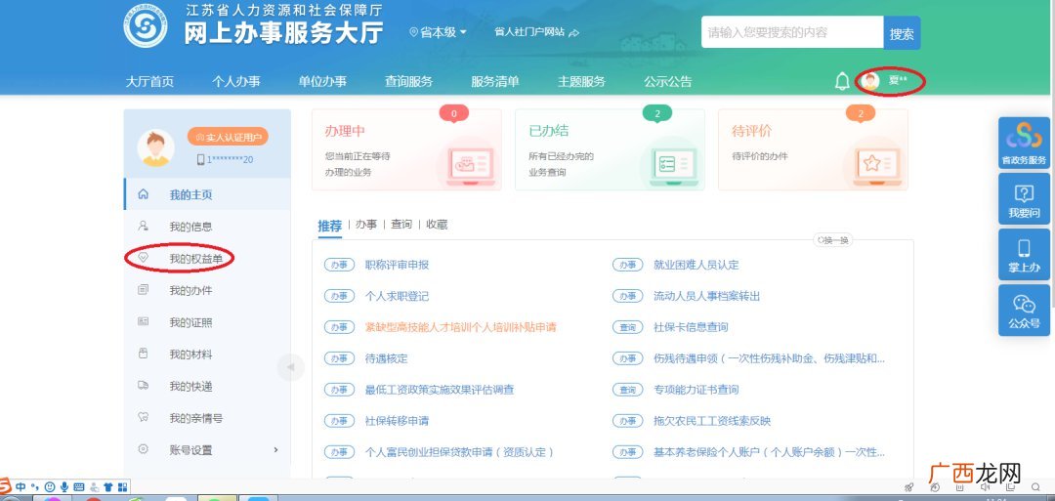This screenshot has height=501, width=1055.
Task: Open 社保卡信息查询 link
Action: pos(691,327)
